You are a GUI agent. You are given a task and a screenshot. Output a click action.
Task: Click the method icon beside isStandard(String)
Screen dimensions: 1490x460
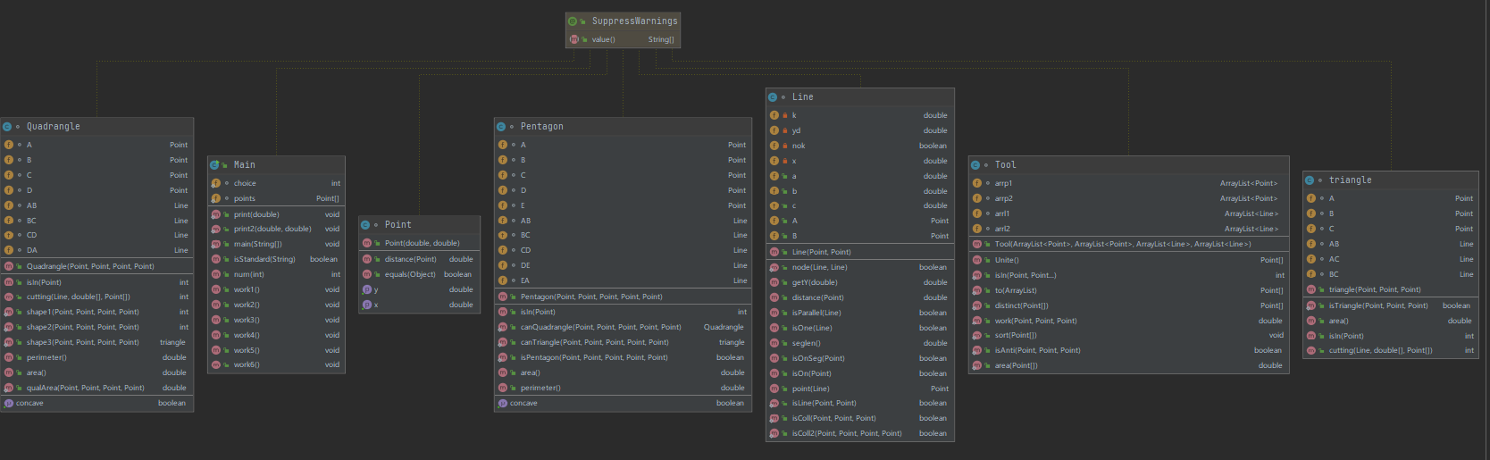point(215,259)
